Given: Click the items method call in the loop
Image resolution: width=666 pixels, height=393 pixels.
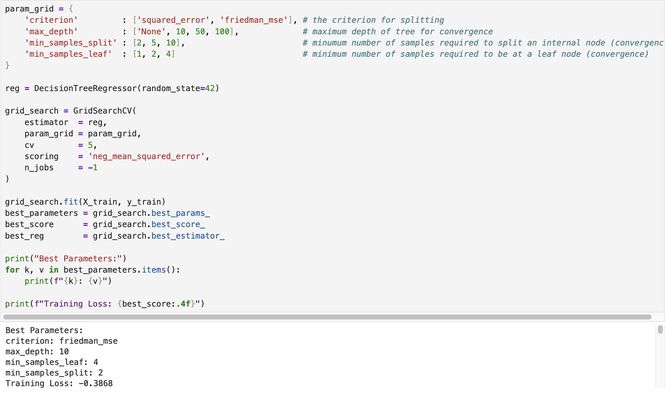Looking at the screenshot, I should click(154, 270).
